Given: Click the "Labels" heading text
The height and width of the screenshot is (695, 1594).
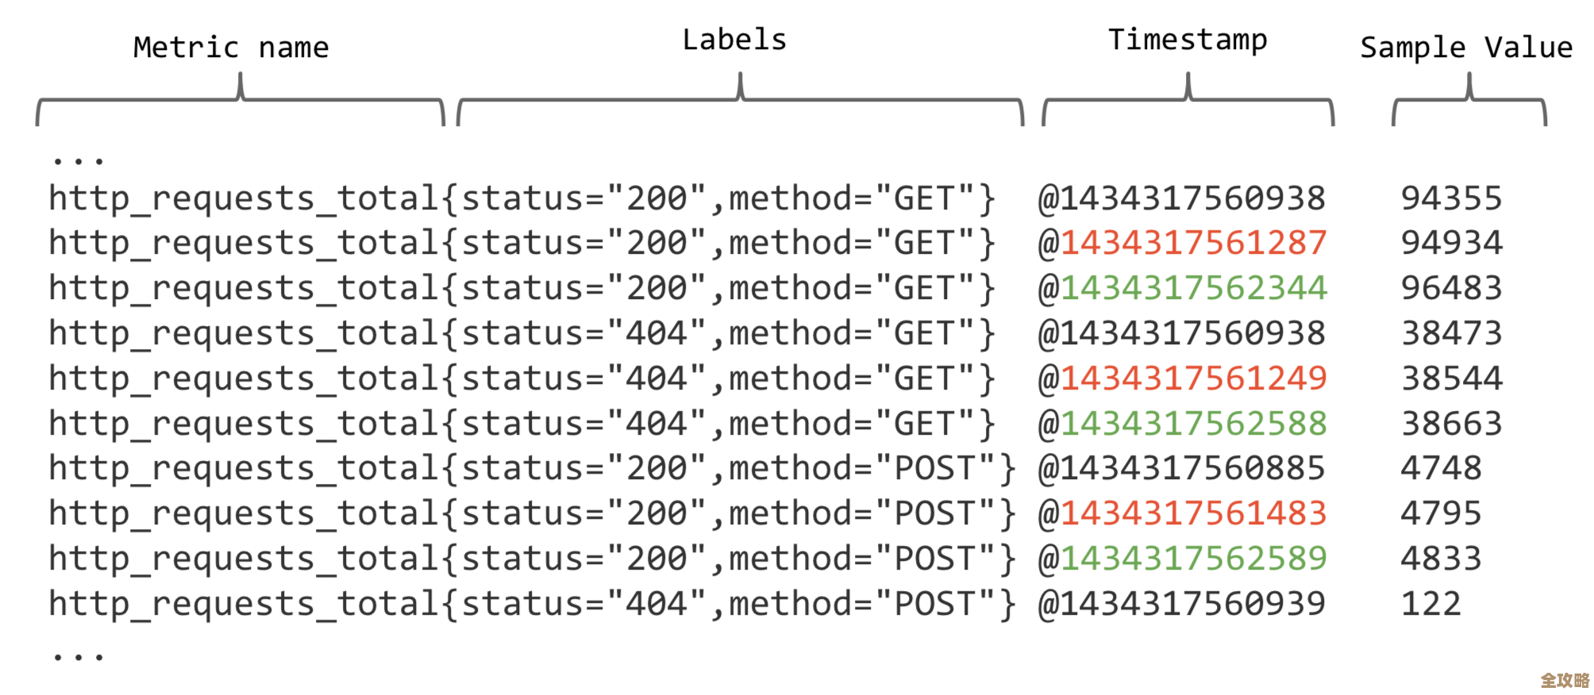Looking at the screenshot, I should coord(734,40).
